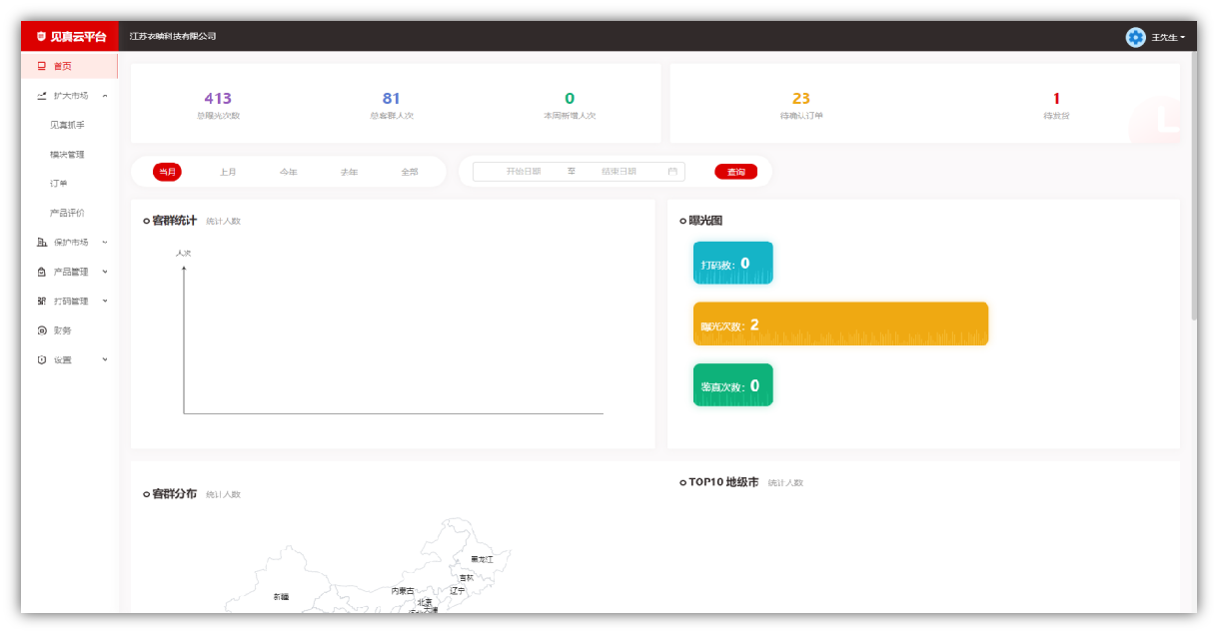Click the user avatar icon in header
Screen dimensions: 1219x635
click(1135, 37)
